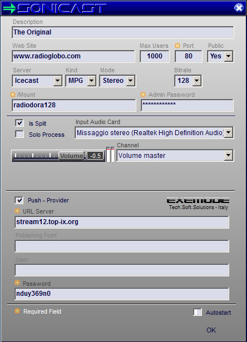Close the Sonicast dialog window
247x342 pixels.
(239, 8)
